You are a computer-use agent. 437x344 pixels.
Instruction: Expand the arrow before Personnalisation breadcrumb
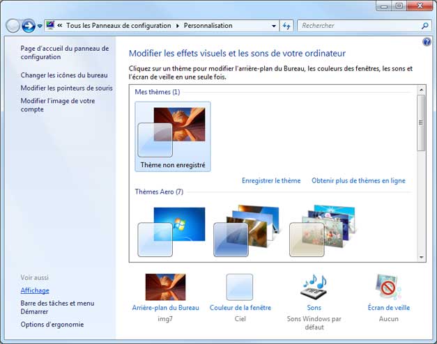[x=178, y=26]
